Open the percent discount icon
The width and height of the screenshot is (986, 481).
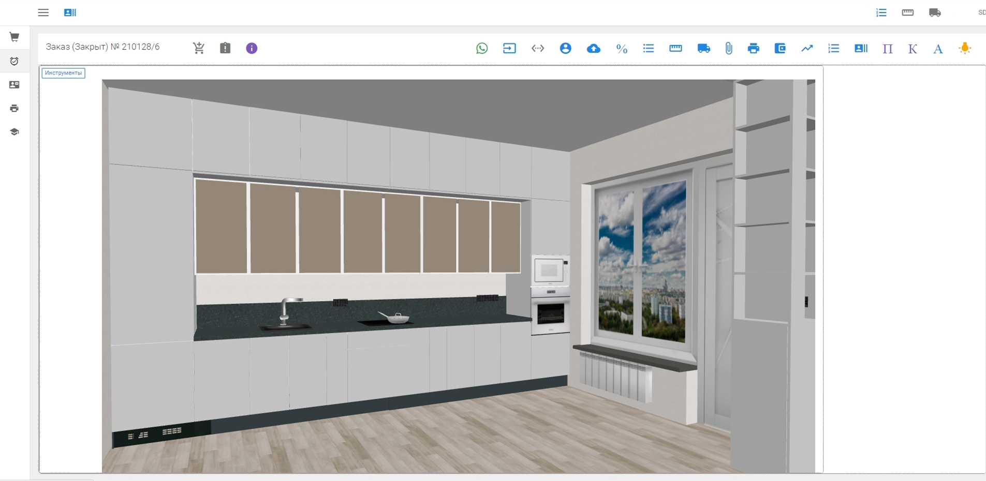click(x=622, y=49)
